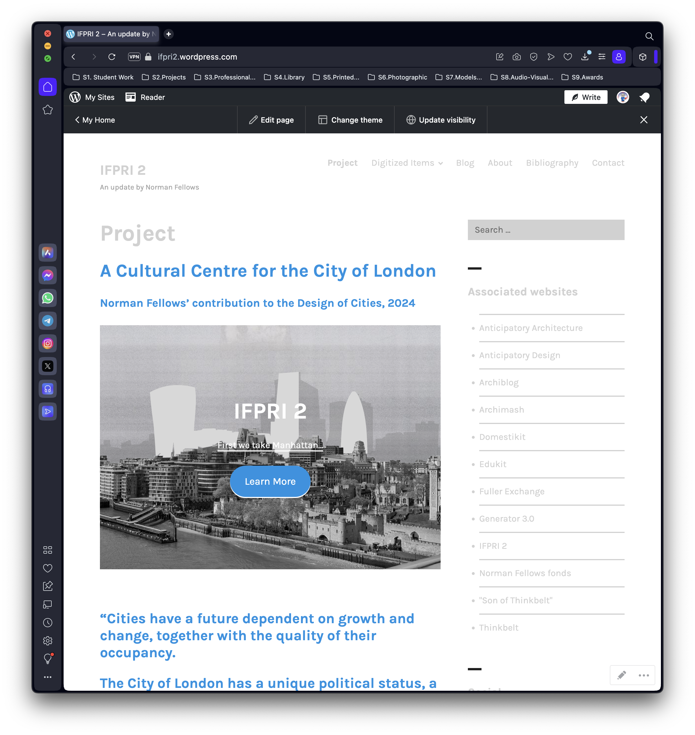Open the Bibliography page
695x735 pixels.
[x=552, y=163]
